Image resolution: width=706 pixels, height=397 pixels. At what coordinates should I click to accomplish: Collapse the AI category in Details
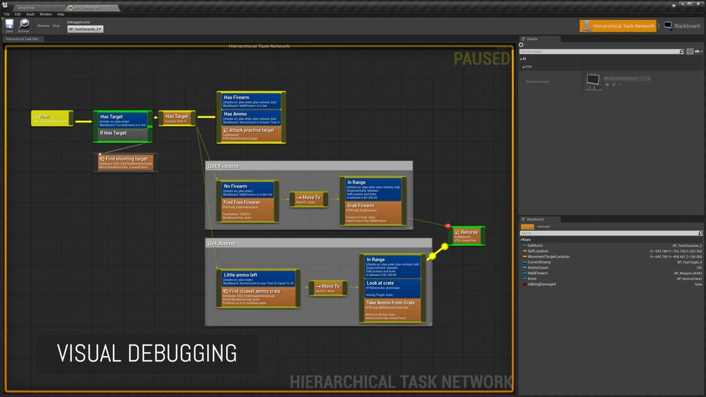tap(522, 59)
